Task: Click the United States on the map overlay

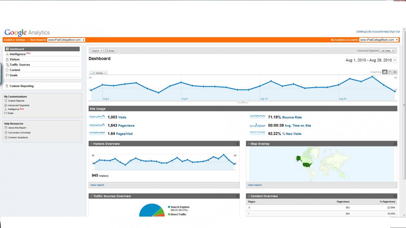Action: point(307,164)
